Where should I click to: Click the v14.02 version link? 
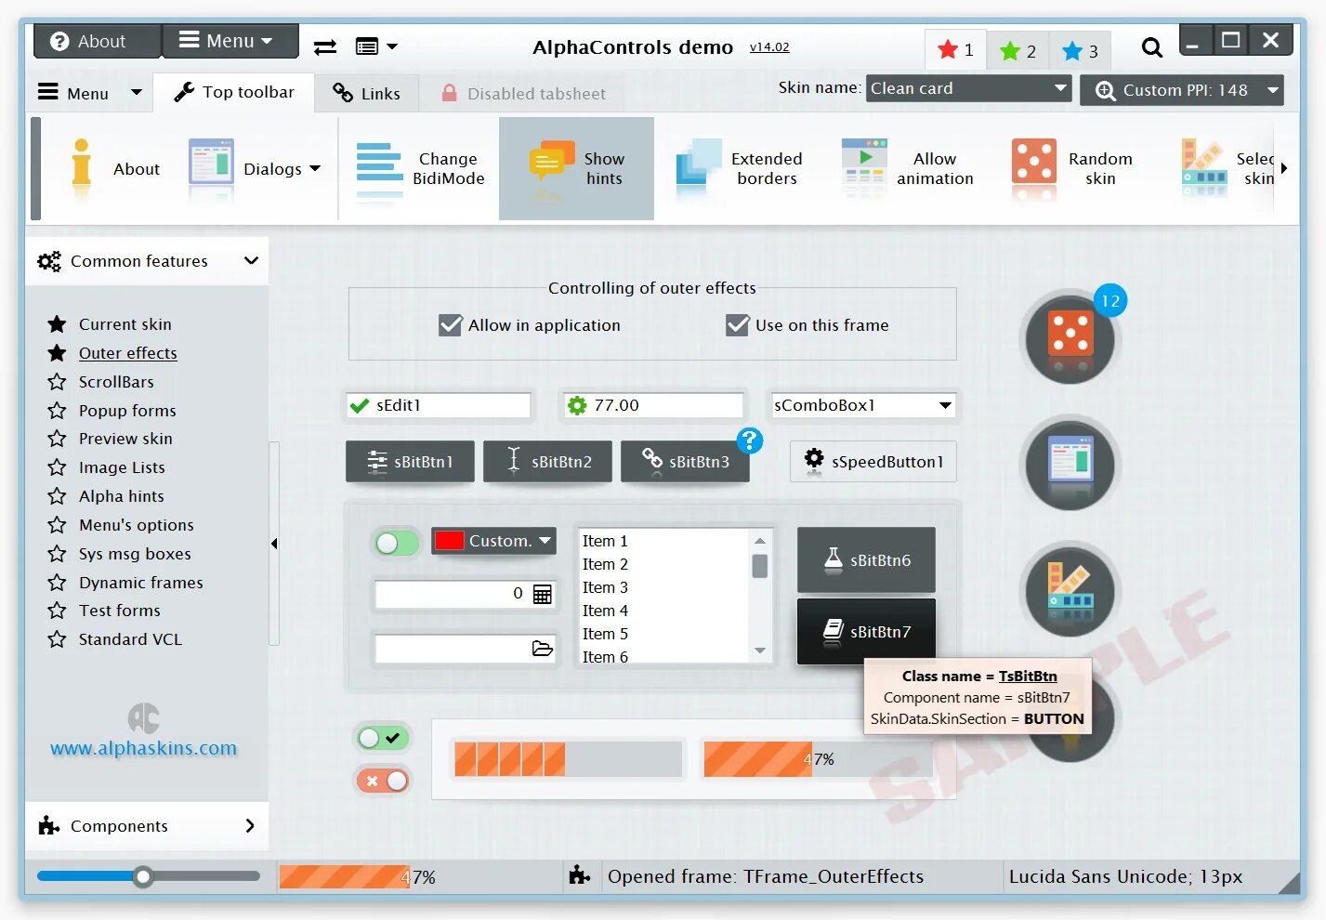(x=769, y=46)
